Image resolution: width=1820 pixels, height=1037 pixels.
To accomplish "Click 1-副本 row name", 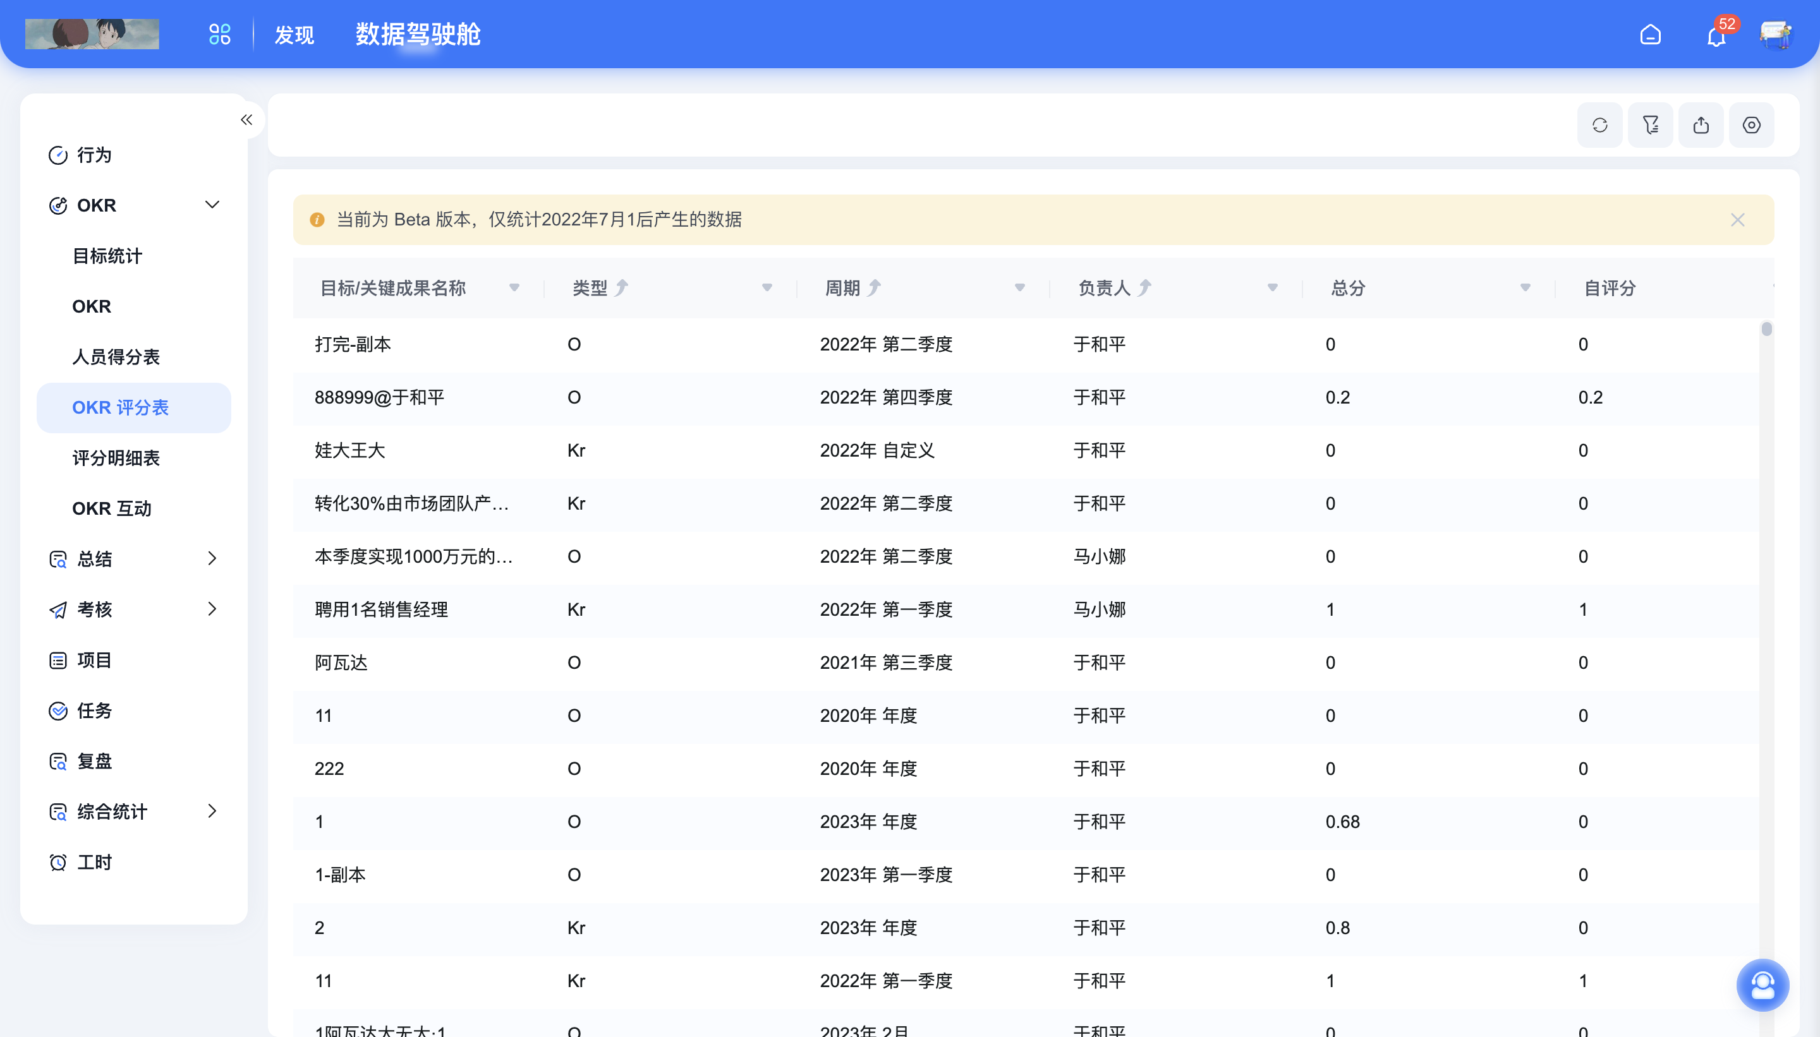I will [x=340, y=875].
